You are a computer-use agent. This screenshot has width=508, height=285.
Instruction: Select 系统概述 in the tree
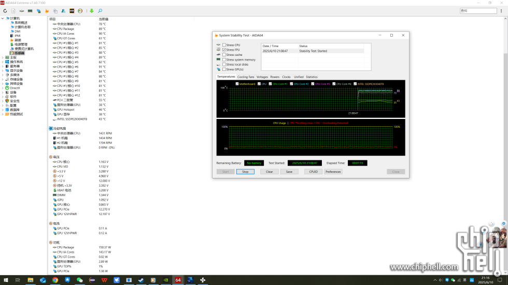(21, 23)
